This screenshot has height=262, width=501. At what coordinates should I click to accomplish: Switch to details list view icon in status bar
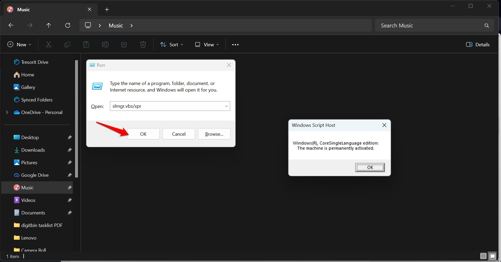(483, 256)
